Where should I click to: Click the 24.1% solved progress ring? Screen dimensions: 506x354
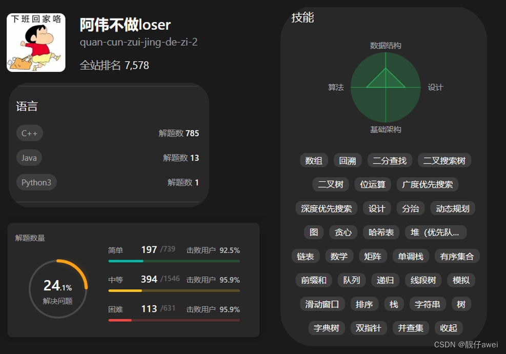pyautogui.click(x=58, y=289)
